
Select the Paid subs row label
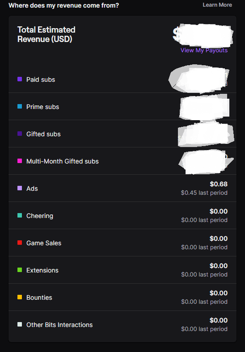[x=41, y=80]
